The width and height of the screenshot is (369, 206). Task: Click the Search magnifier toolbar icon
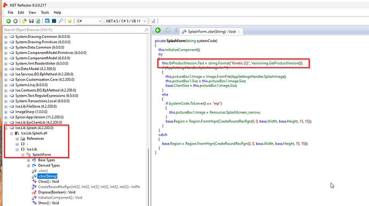click(61, 21)
